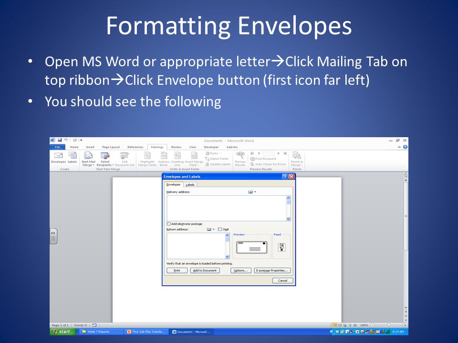Screen dimensions: 458x343
Task: Open delivery address book dropdown arrow
Action: coord(255,192)
